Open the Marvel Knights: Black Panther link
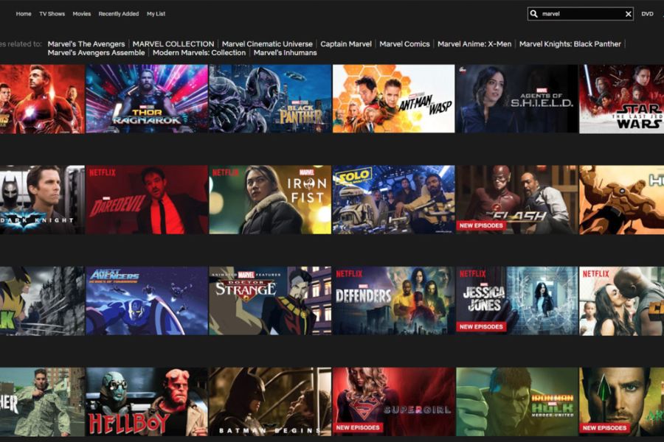Viewport: 664px width, 442px height. click(570, 44)
